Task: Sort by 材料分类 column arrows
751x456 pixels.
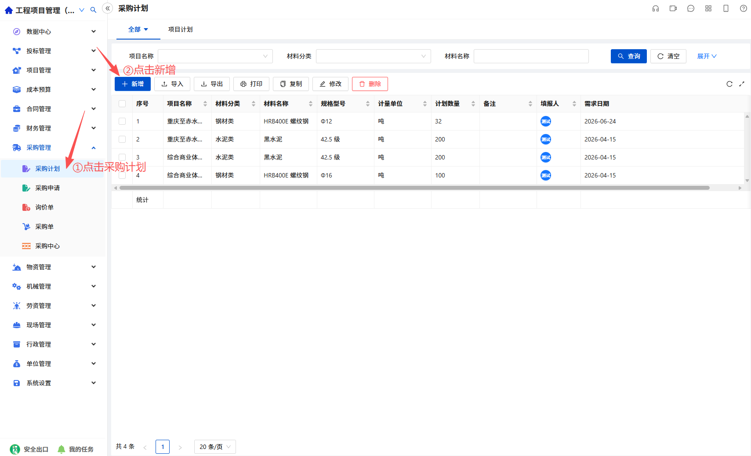Action: click(x=254, y=104)
